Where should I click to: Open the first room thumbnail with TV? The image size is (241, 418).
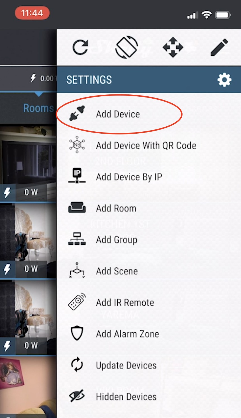28,164
